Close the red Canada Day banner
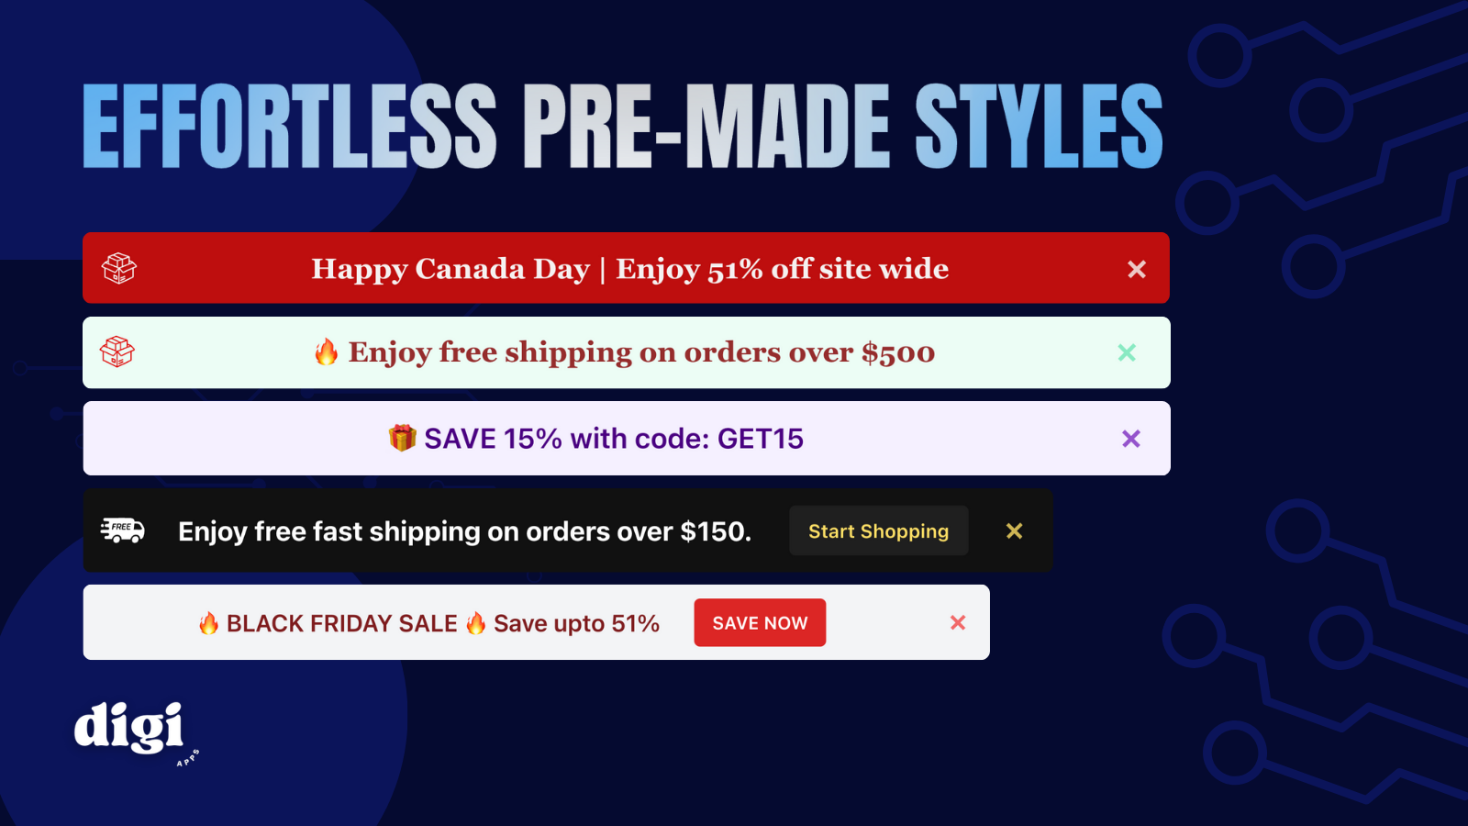The image size is (1468, 826). (x=1137, y=269)
